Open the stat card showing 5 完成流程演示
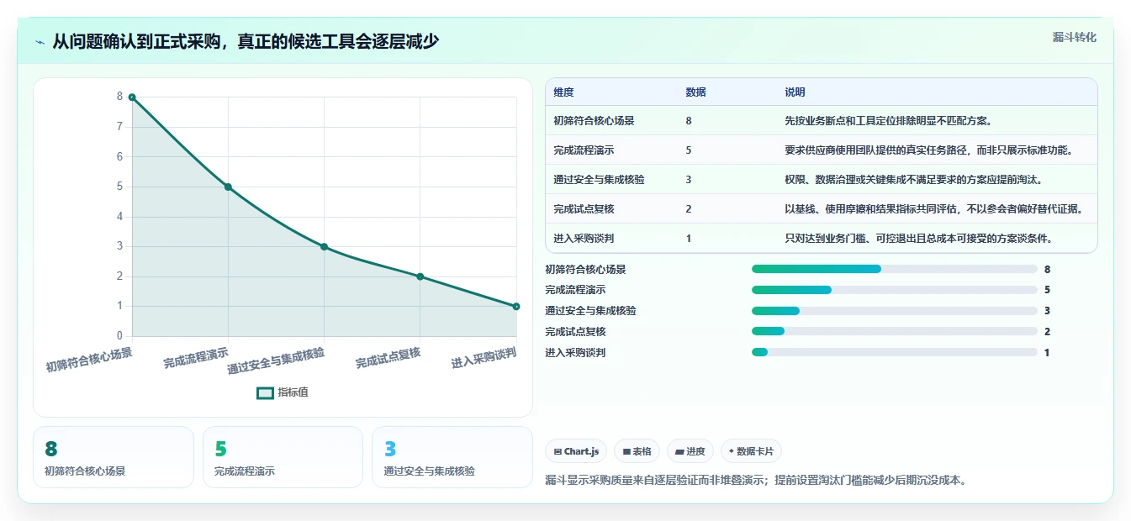The width and height of the screenshot is (1131, 521). (283, 457)
